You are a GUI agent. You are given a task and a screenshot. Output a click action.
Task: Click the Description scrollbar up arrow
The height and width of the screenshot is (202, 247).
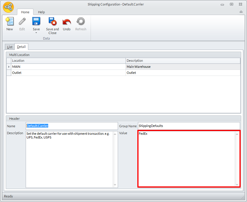coord(115,134)
